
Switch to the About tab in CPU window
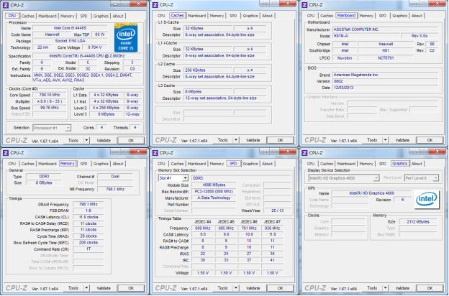tap(118, 15)
